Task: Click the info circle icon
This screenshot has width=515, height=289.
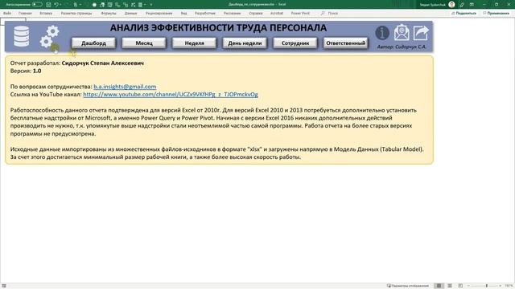Action: tap(382, 33)
